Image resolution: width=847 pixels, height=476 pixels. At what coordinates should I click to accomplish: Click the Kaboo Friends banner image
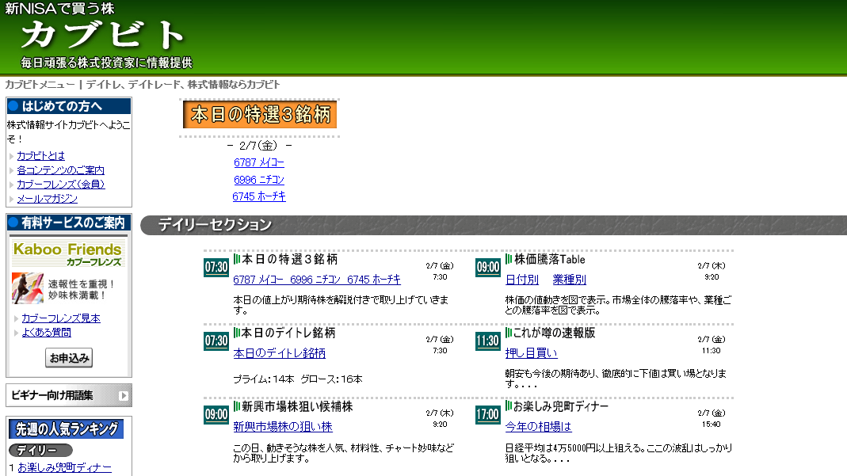pyautogui.click(x=68, y=254)
